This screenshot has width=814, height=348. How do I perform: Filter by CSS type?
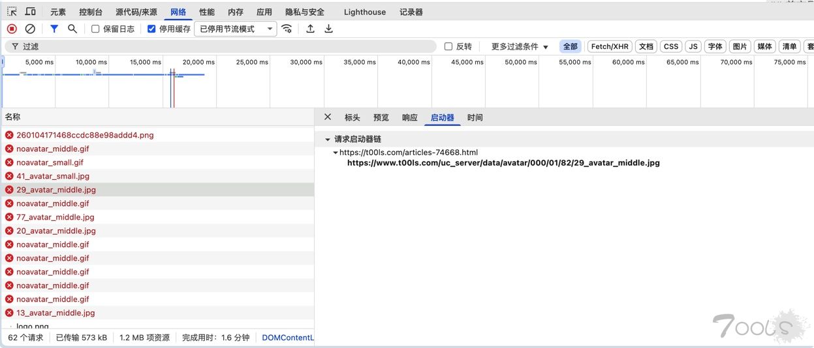pyautogui.click(x=671, y=46)
